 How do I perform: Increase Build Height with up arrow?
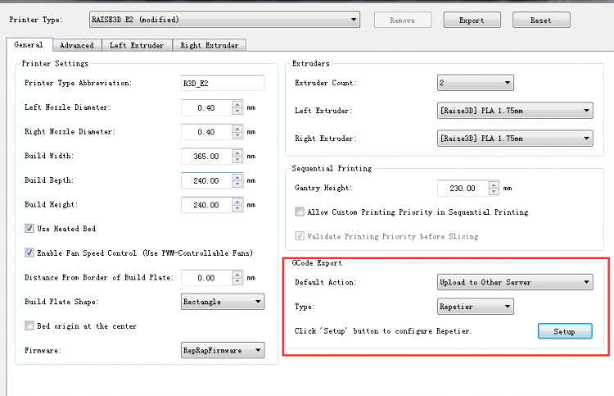(237, 202)
